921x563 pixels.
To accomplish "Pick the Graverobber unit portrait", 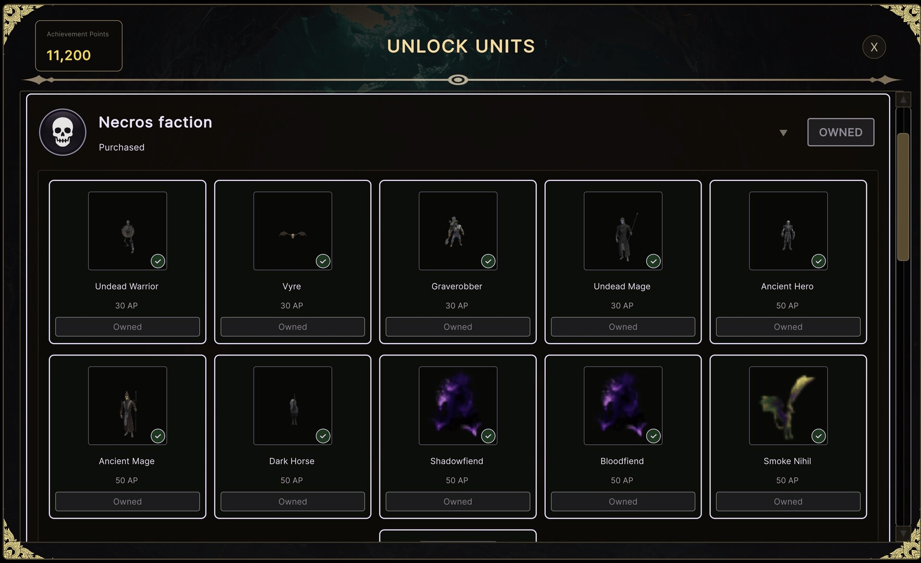I will (458, 231).
